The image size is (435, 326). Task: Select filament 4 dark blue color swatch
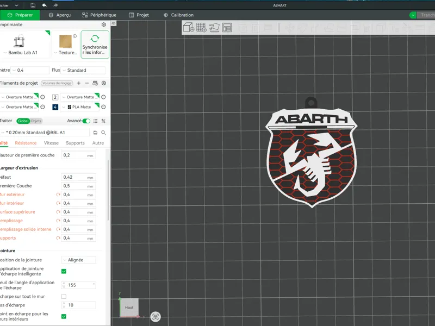[x=55, y=106]
